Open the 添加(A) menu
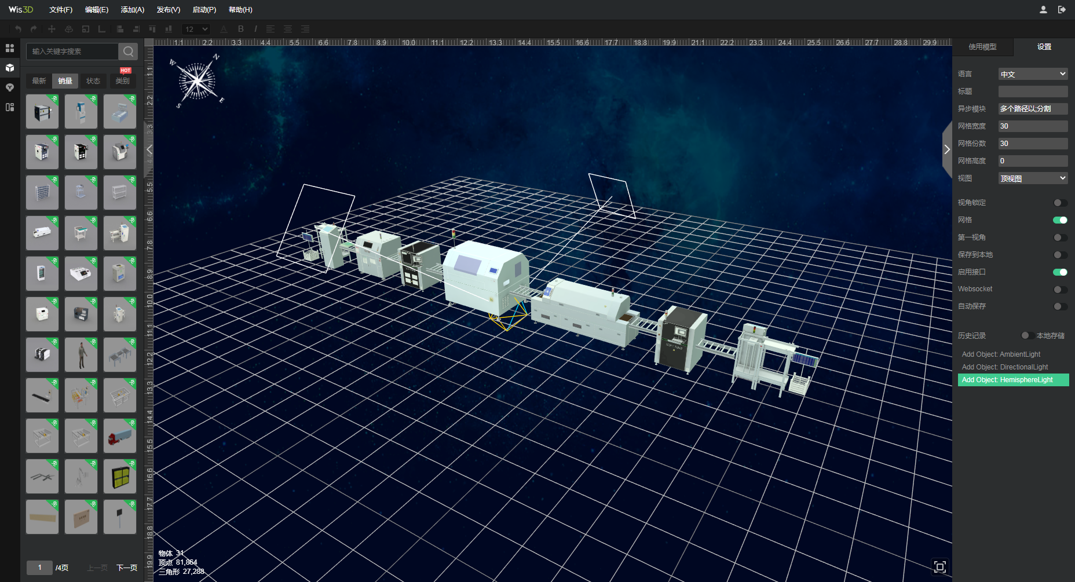1075x582 pixels. 133,10
